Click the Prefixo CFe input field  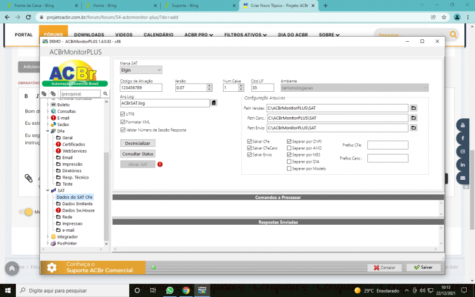pyautogui.click(x=388, y=145)
